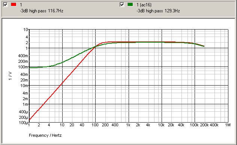Click the '10k' frequency axis tick label
Image resolution: width=237 pixels, height=145 pixels.
[x=161, y=125]
